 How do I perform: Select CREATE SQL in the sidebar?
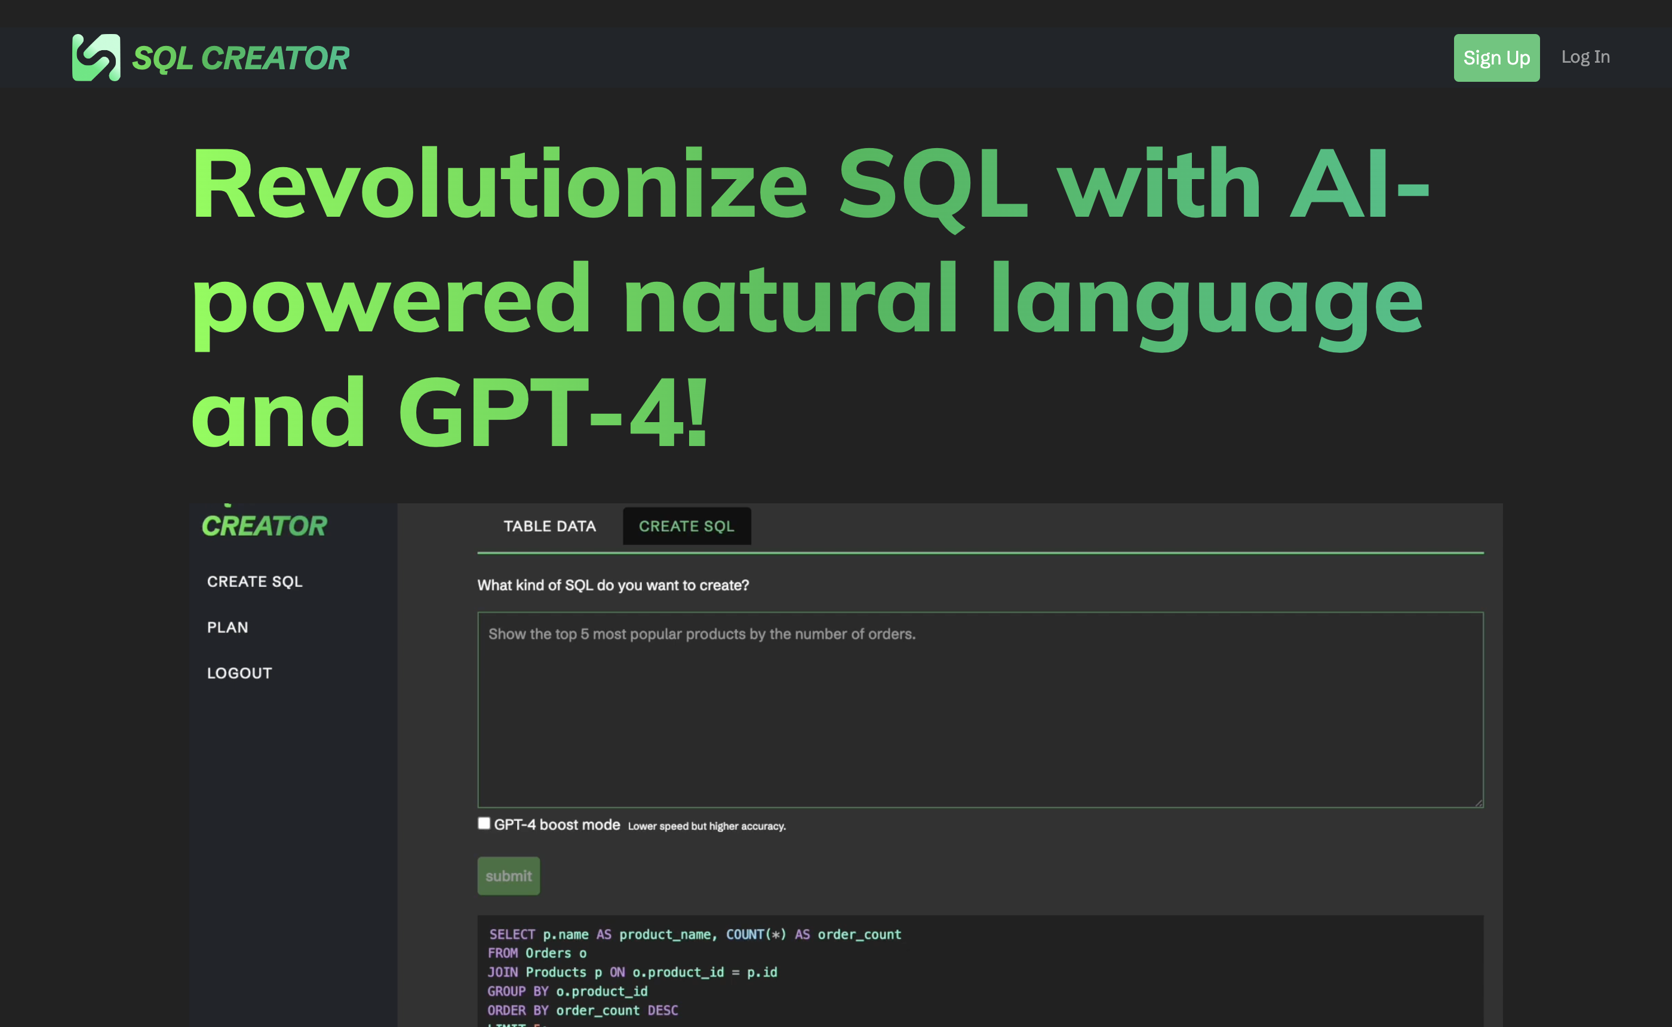click(x=254, y=582)
